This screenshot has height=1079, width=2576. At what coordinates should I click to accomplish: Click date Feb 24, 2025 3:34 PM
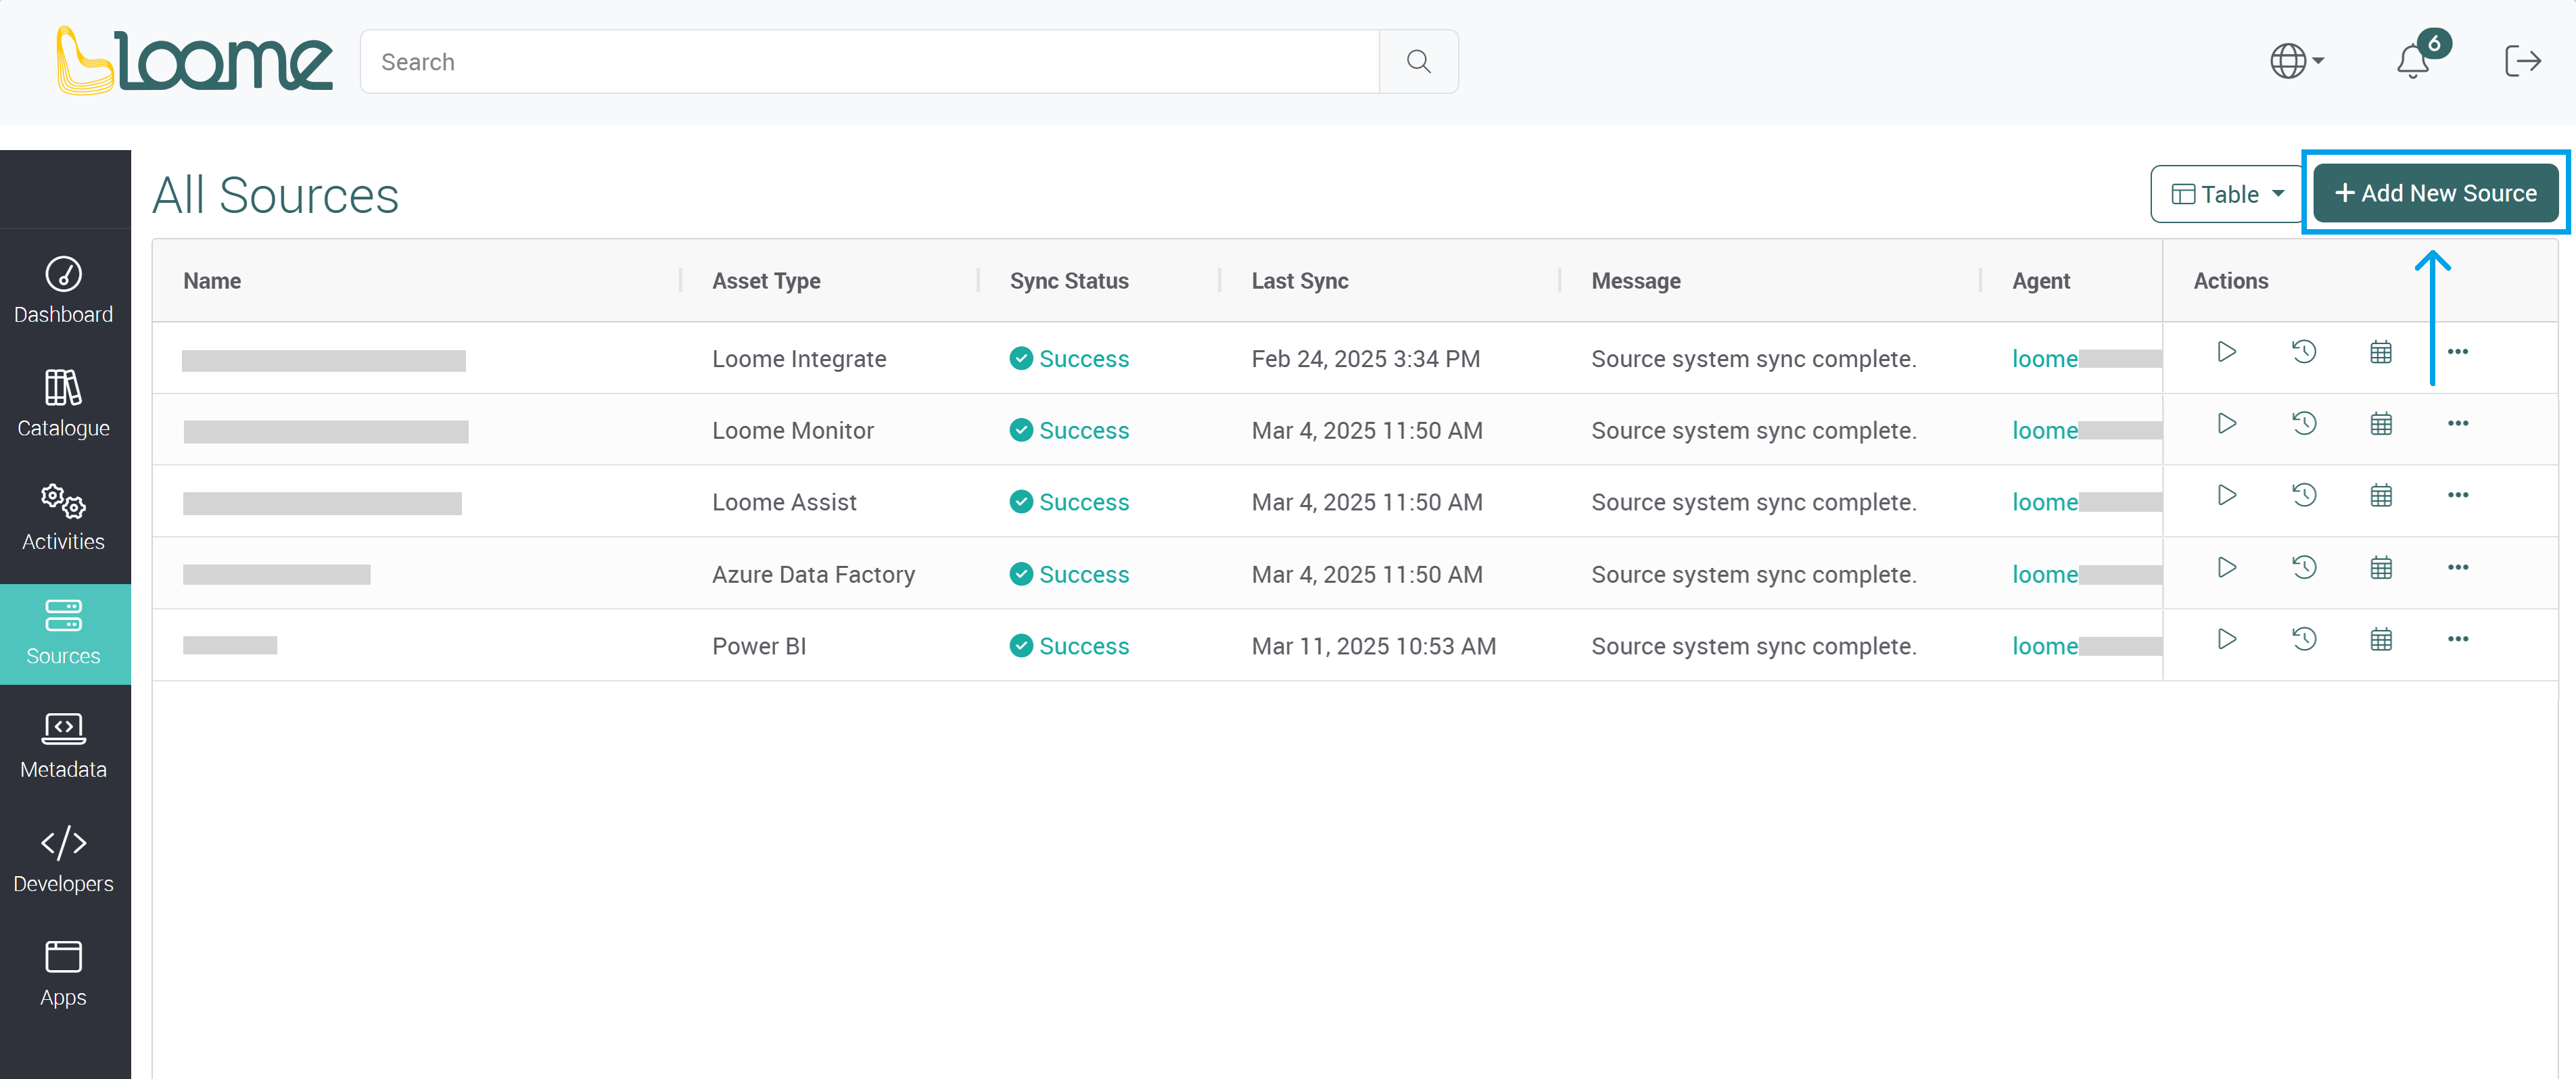[1365, 359]
